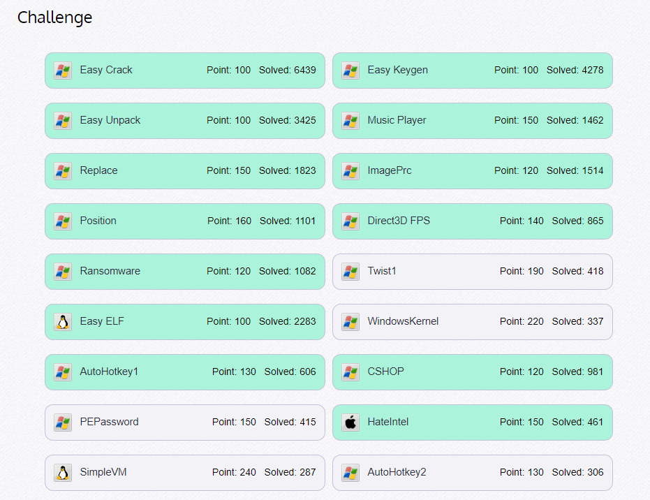Click the Windows icon beside ImagePrc
This screenshot has height=500, width=650.
pos(350,171)
